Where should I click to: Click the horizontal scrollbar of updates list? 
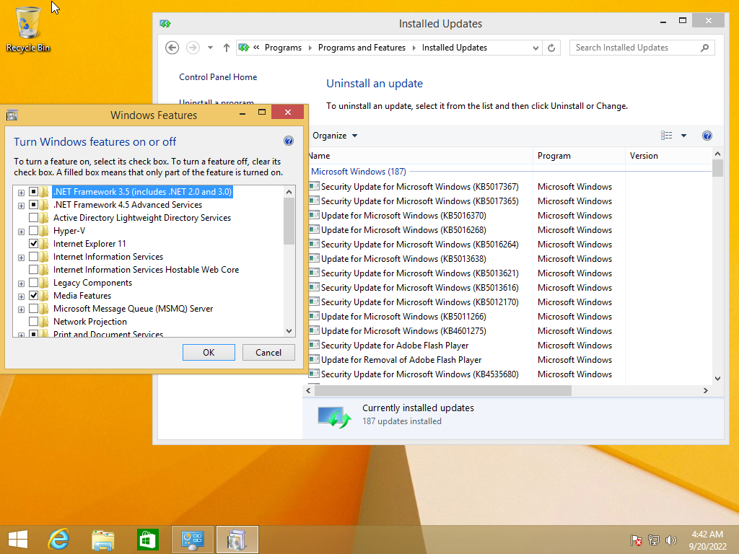(x=442, y=390)
